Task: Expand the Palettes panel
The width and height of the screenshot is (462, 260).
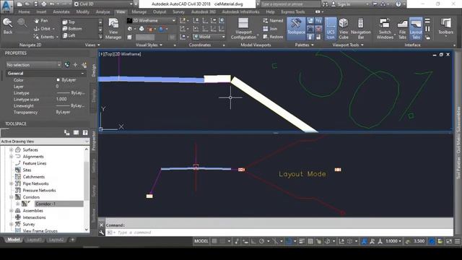Action: 304,45
